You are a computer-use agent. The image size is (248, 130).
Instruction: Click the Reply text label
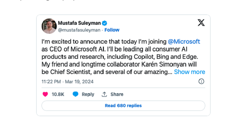click(88, 94)
